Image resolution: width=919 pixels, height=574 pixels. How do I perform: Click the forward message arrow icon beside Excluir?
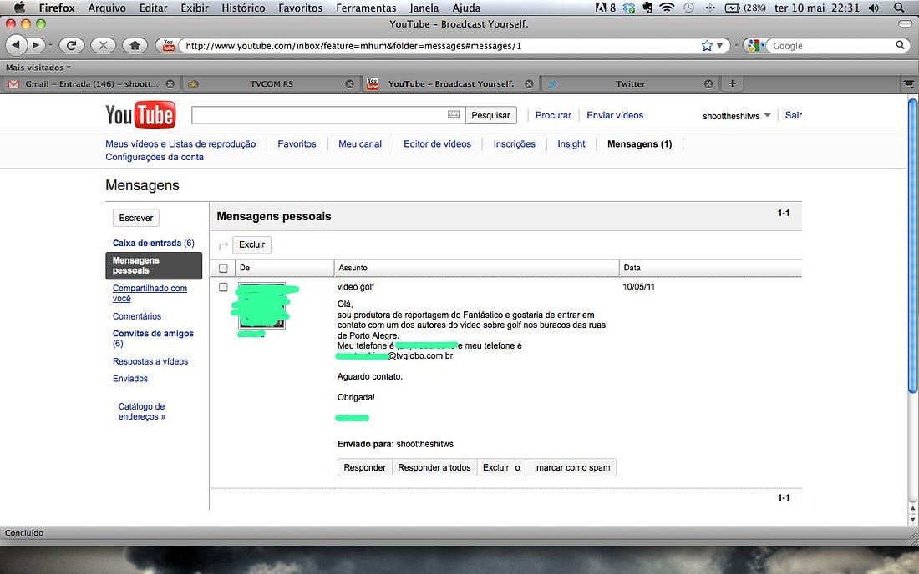pyautogui.click(x=223, y=245)
